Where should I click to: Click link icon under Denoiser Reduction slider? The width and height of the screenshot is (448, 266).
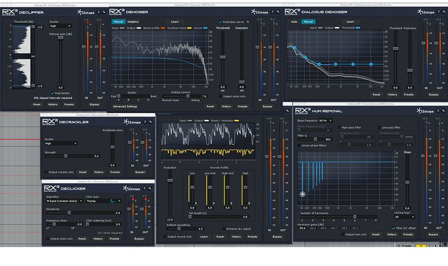coord(242,91)
